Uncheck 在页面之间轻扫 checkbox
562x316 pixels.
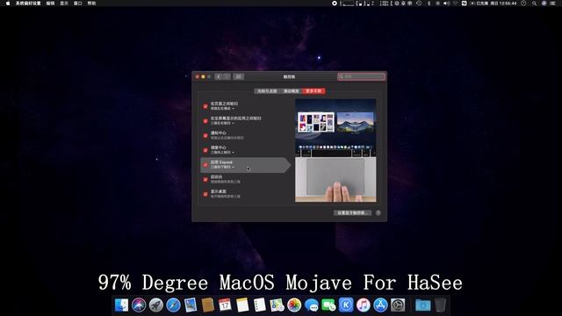coord(205,106)
